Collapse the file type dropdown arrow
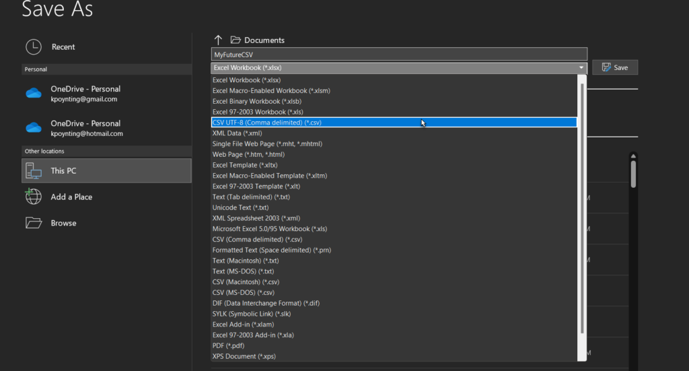Image resolution: width=689 pixels, height=371 pixels. (581, 68)
